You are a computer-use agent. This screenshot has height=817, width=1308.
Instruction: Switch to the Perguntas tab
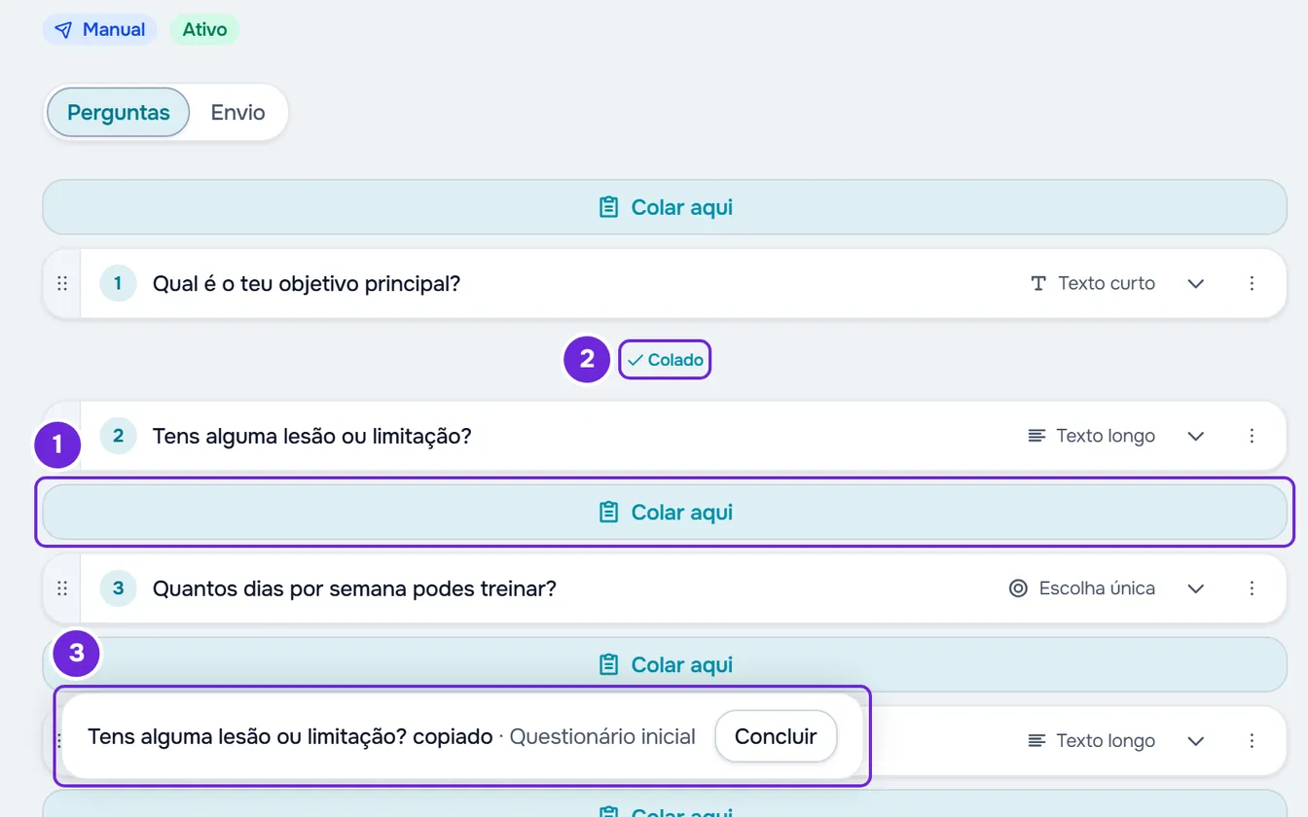tap(118, 113)
